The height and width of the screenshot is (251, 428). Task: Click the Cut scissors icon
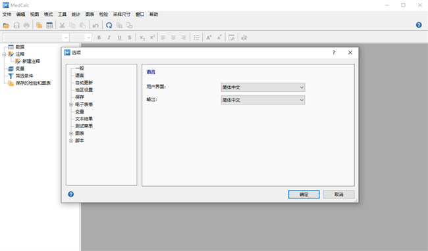(x=63, y=26)
